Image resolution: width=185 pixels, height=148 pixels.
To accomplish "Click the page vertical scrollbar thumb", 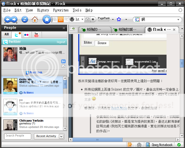I will 182,63.
